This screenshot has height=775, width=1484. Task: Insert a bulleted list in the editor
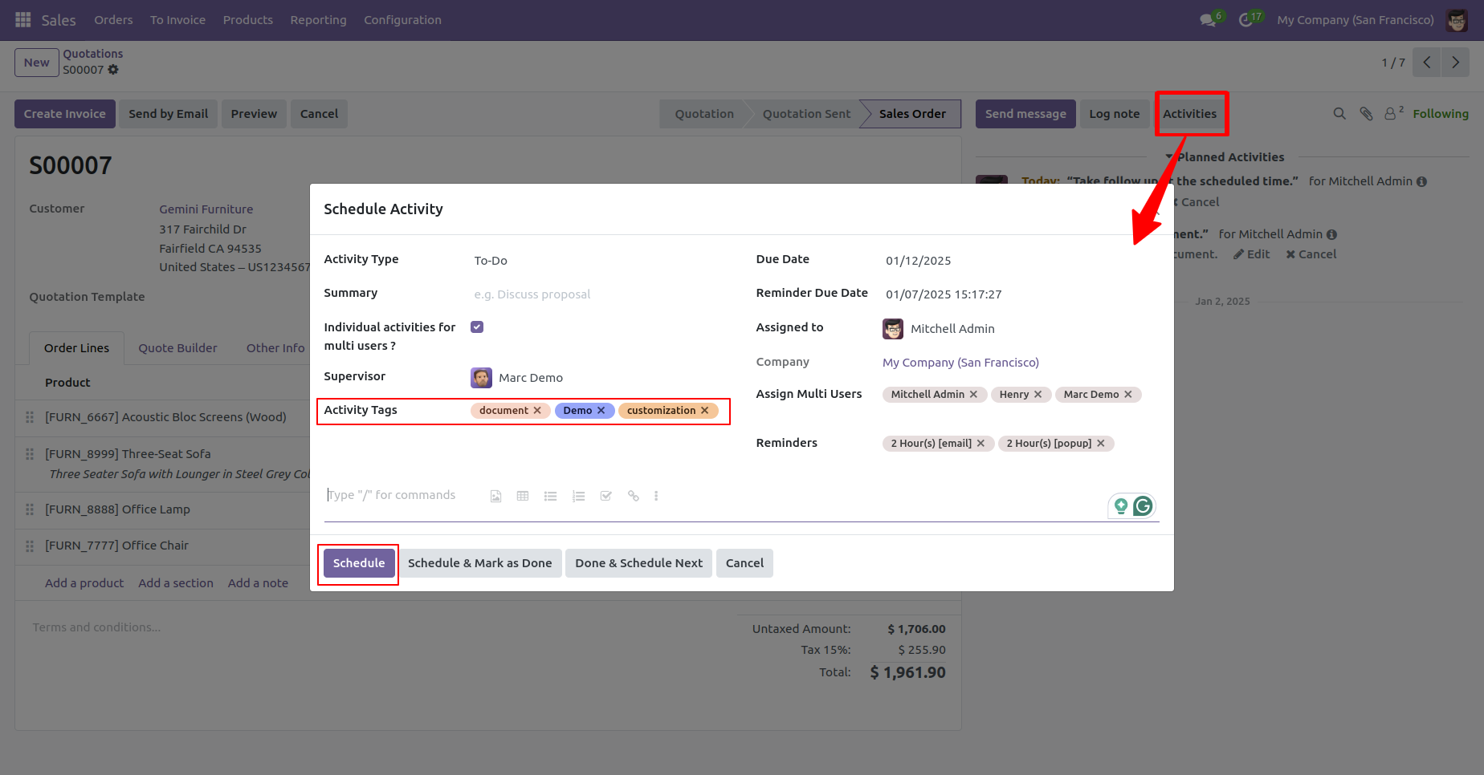pyautogui.click(x=550, y=496)
